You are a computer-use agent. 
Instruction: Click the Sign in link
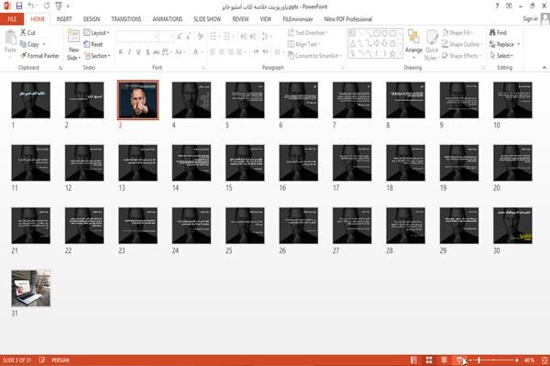click(530, 19)
